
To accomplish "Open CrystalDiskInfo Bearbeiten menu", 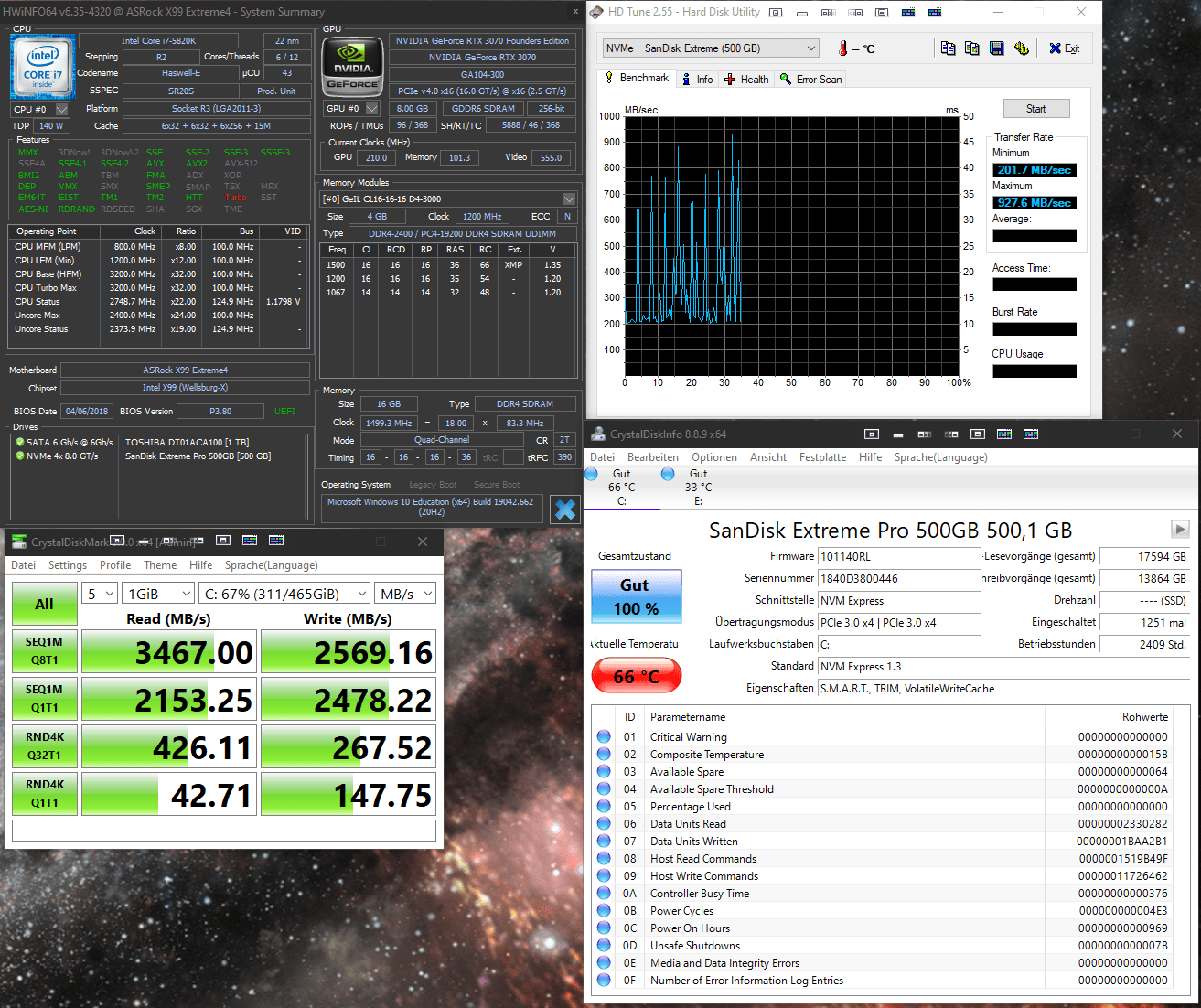I will coord(653,457).
